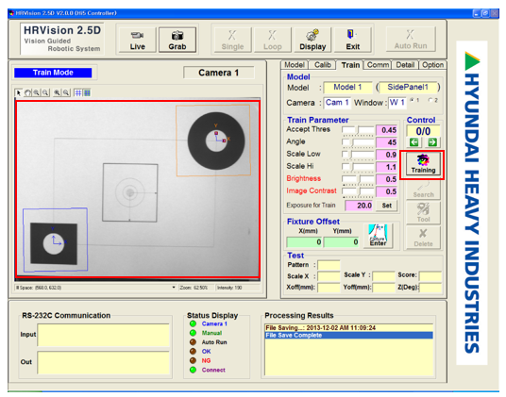Click the RS-232C Input box
The height and width of the screenshot is (397, 506).
click(103, 335)
